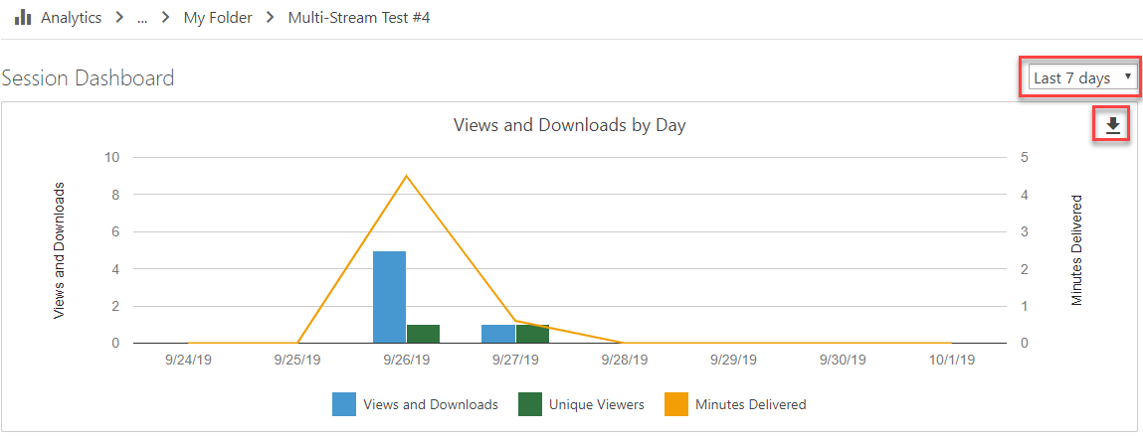1143x439 pixels.
Task: Click the blue bar for 9/27/19
Action: [497, 334]
